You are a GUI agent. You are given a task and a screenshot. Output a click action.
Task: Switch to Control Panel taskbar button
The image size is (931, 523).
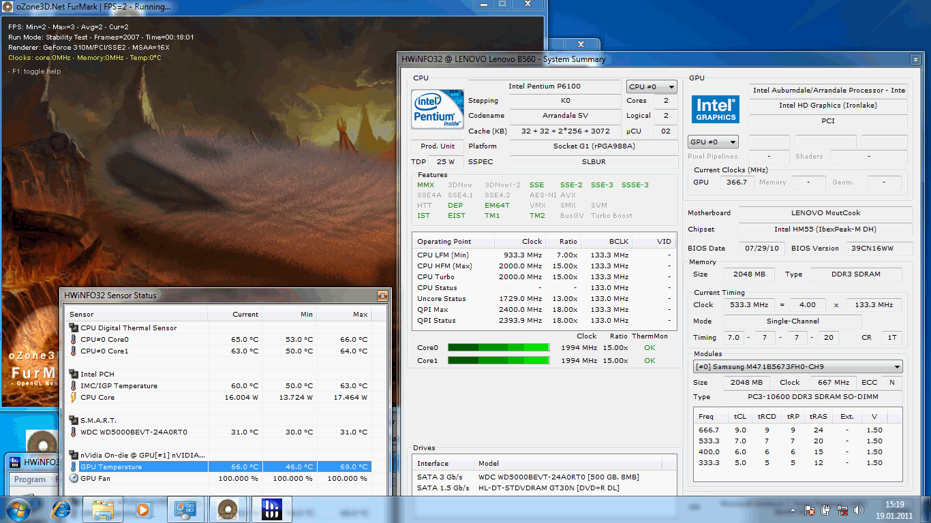coord(185,509)
